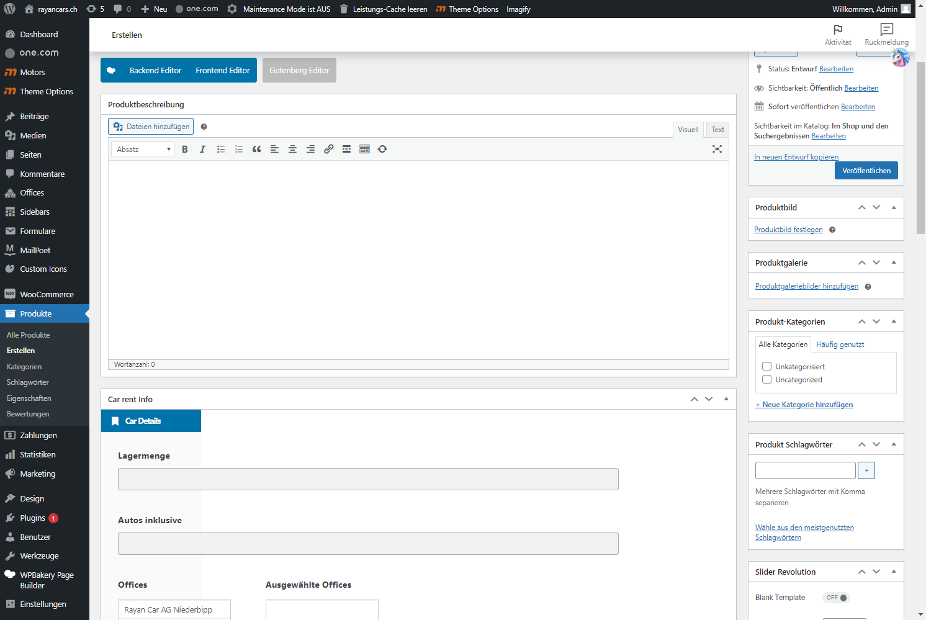
Task: Align text right in editor
Action: (x=310, y=149)
